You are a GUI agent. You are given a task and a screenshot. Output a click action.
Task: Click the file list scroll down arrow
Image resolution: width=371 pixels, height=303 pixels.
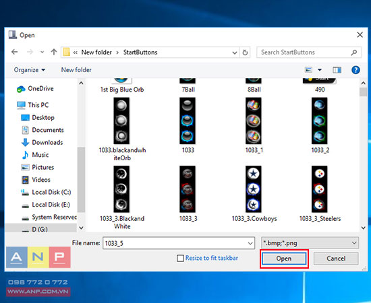[364, 228]
